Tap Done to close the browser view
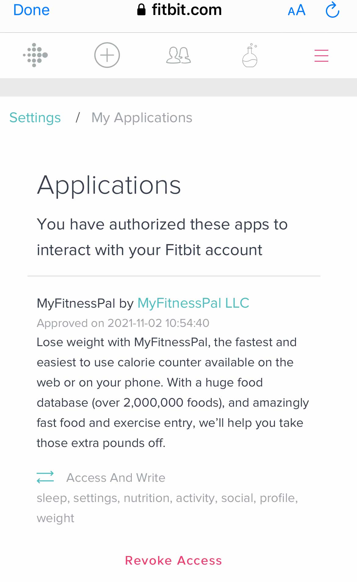This screenshot has height=582, width=357. tap(31, 9)
